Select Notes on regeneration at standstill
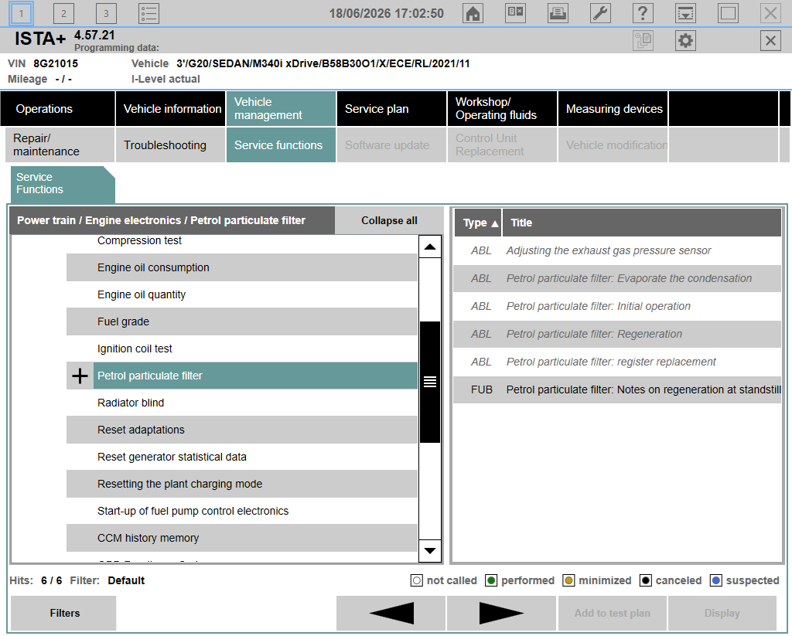 [x=617, y=389]
